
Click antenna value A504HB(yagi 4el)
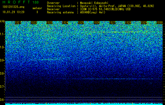click(93, 12)
